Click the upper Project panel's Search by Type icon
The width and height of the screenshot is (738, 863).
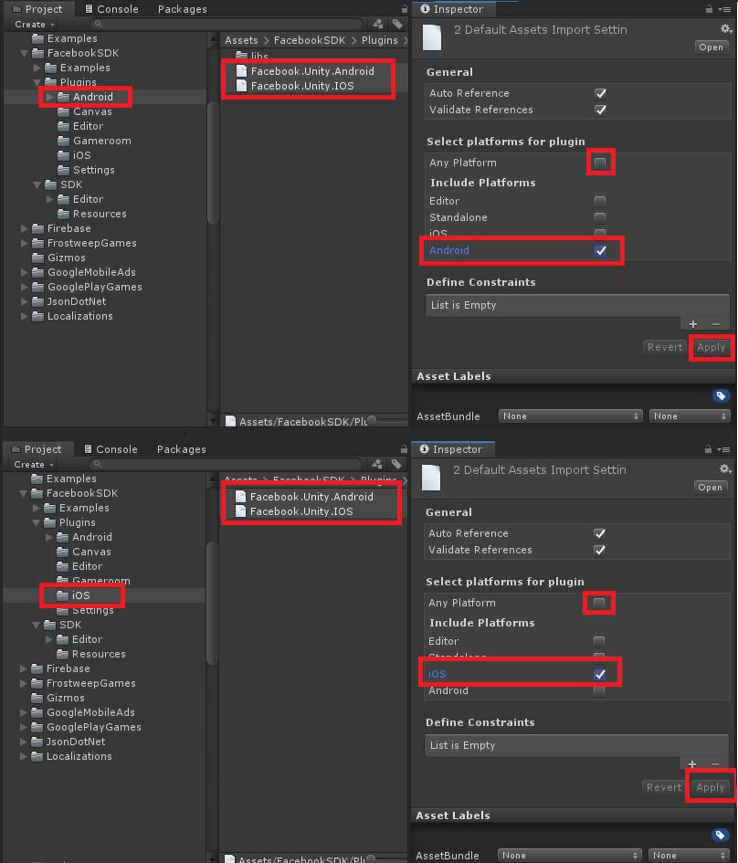click(378, 24)
